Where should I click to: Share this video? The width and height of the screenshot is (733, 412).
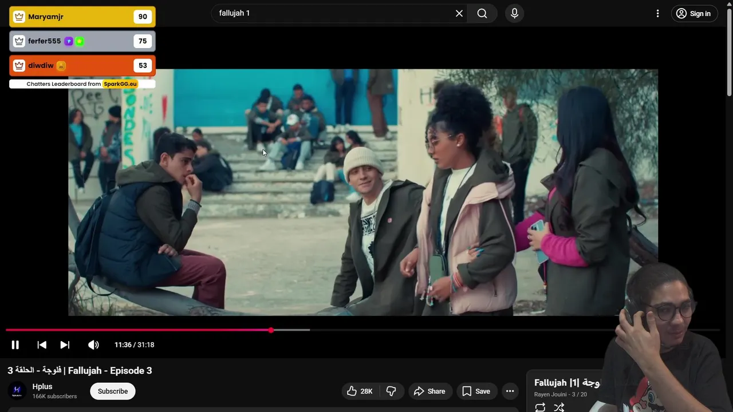[x=429, y=391]
